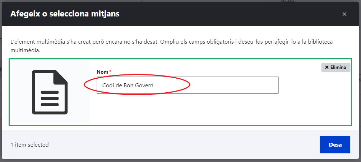Viewport: 361px width, 162px height.
Task: Click the dark dialog header bar
Action: [180, 14]
